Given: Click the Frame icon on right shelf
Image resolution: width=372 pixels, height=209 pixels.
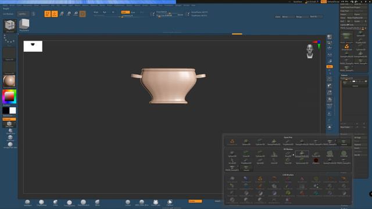Looking at the screenshot, I should 330,78.
